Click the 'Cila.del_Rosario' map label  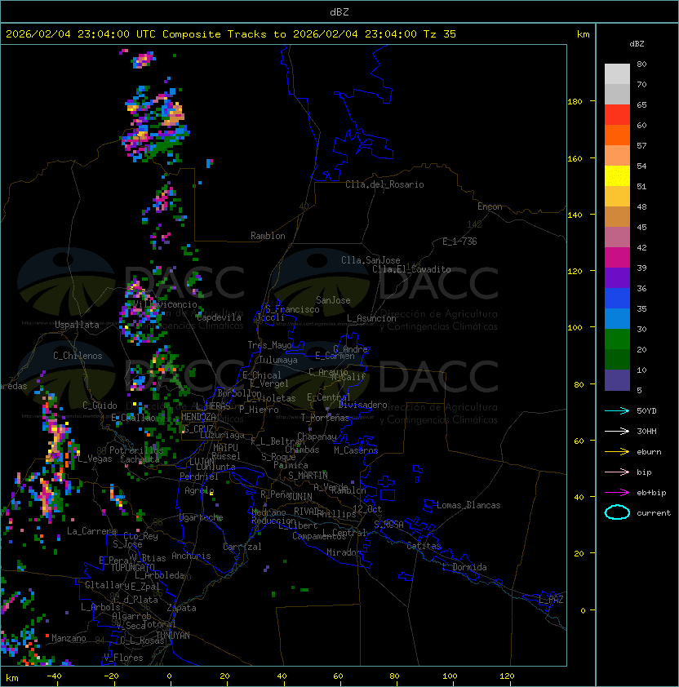click(x=384, y=184)
